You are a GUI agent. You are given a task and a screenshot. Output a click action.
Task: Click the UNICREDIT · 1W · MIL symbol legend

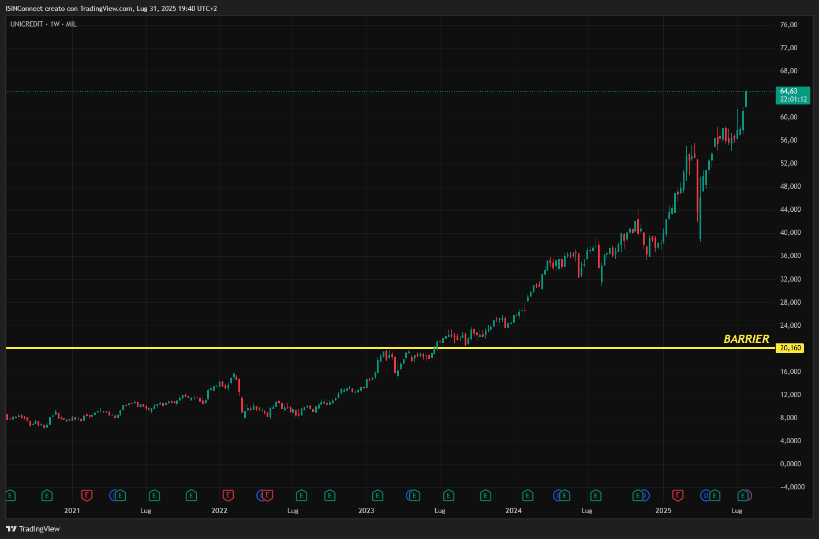pyautogui.click(x=43, y=24)
